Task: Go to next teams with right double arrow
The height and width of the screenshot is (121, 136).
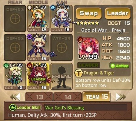Action: [121, 97]
